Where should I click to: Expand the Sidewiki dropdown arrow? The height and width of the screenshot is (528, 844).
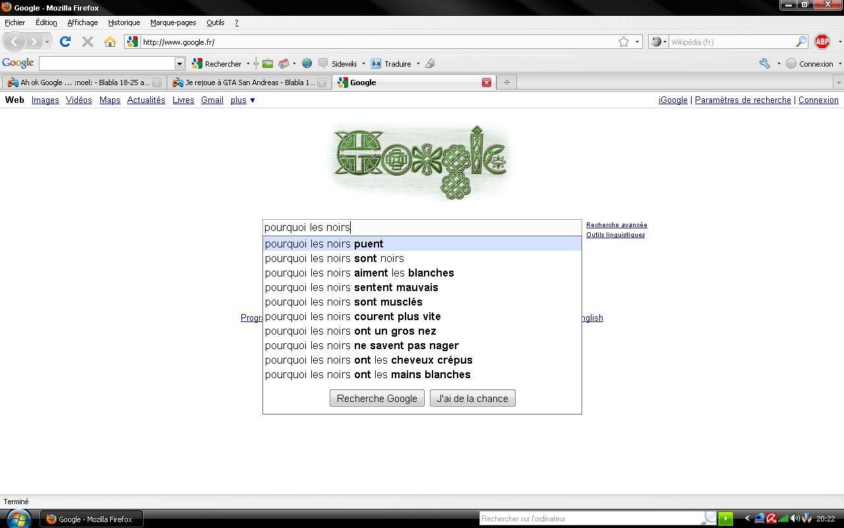coord(363,63)
